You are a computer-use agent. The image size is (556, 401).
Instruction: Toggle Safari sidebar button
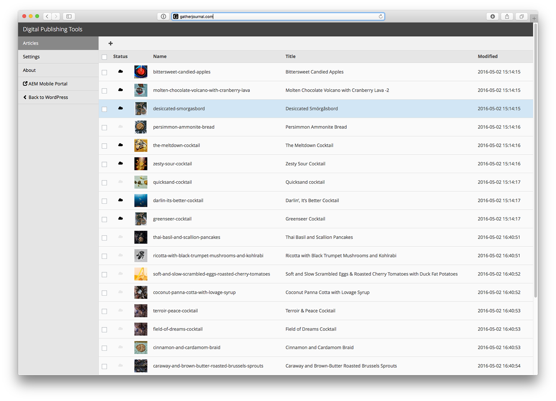[x=69, y=16]
